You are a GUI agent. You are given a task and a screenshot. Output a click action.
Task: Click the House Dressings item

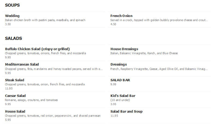click(x=159, y=53)
